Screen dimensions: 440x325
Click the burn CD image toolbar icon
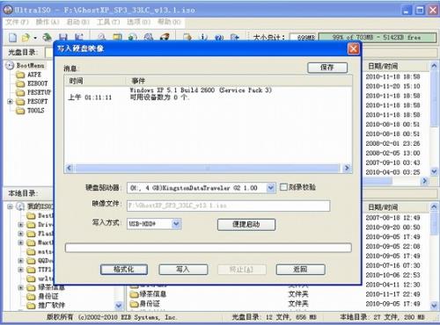[x=165, y=37]
